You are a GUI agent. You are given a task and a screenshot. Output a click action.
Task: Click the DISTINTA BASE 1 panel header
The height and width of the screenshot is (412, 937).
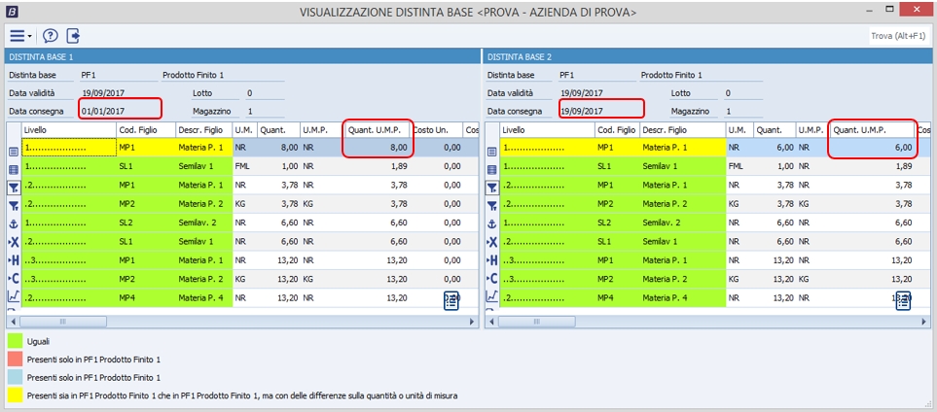click(242, 56)
